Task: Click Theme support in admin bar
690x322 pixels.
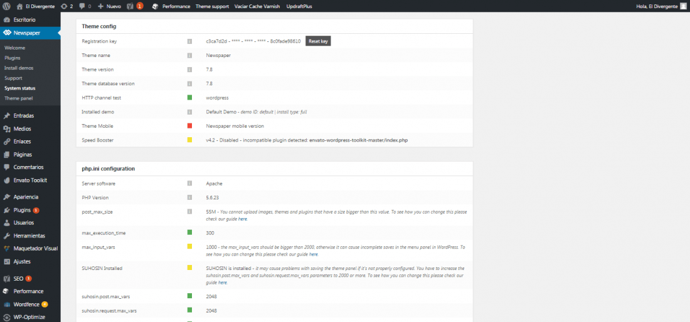Action: (212, 7)
